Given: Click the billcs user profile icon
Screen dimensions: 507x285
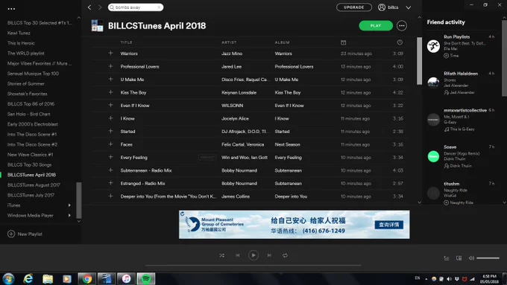Looking at the screenshot, I should [382, 7].
